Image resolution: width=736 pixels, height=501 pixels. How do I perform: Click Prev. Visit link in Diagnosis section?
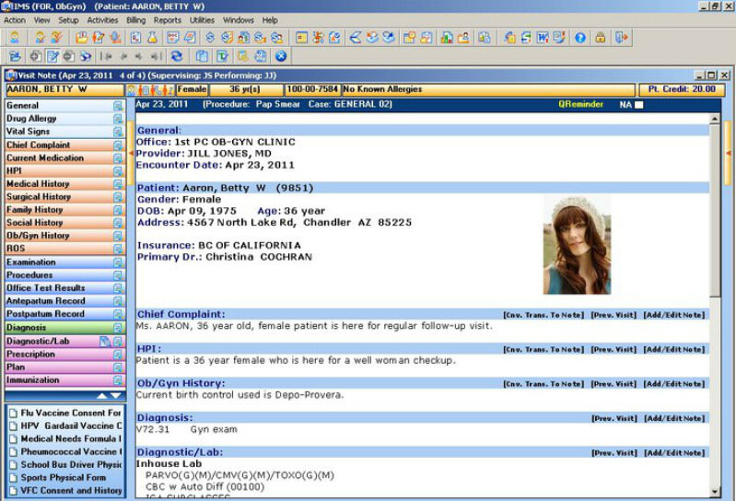(x=613, y=418)
